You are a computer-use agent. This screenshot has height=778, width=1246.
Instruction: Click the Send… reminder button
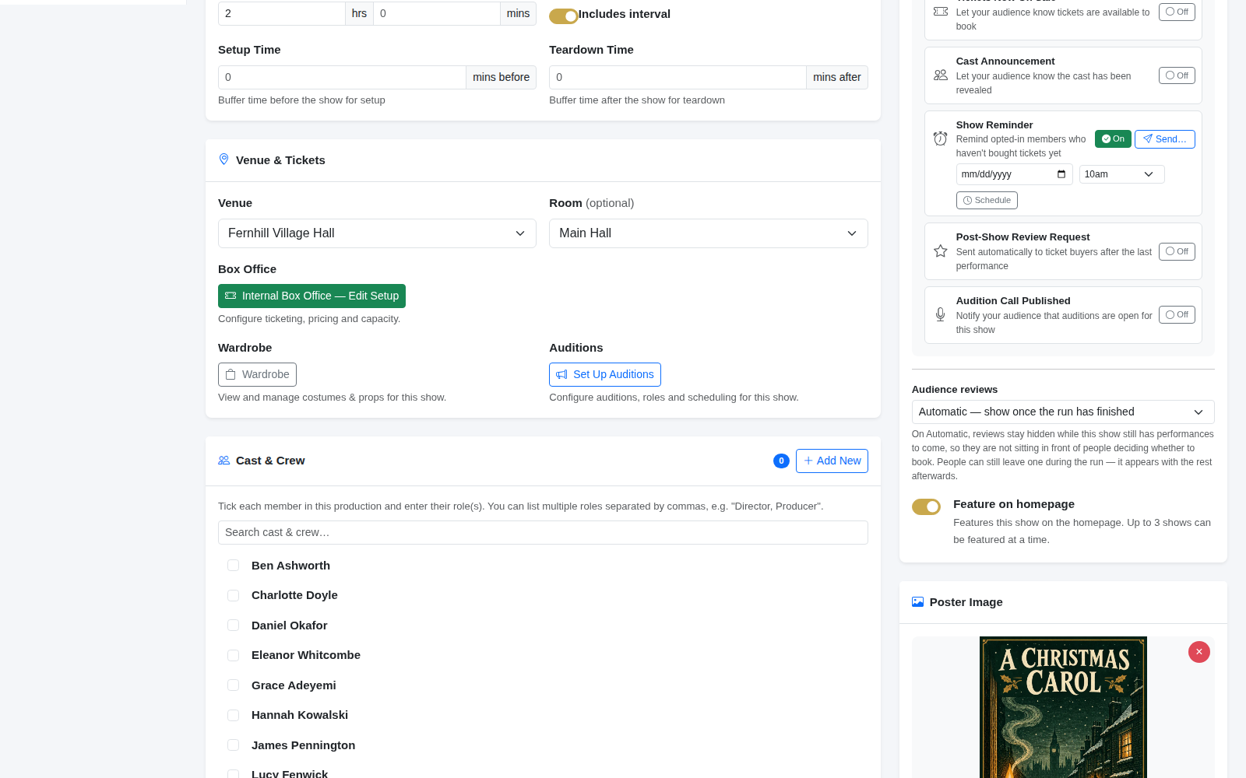[1164, 138]
